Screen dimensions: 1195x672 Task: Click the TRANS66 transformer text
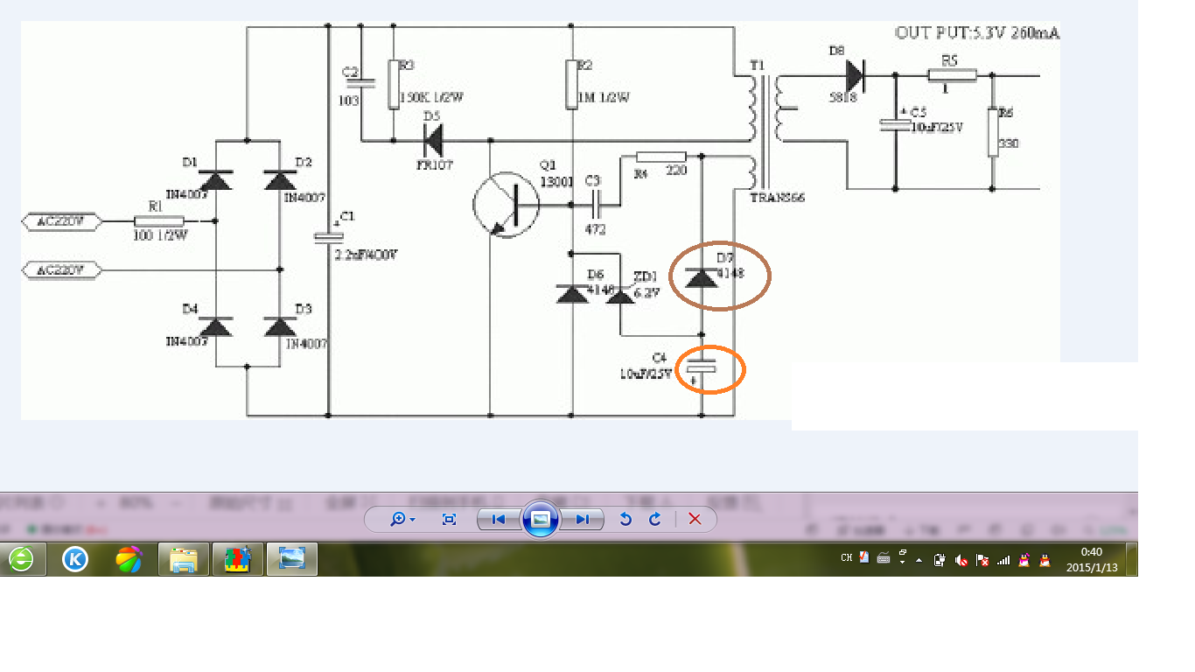[x=777, y=199]
